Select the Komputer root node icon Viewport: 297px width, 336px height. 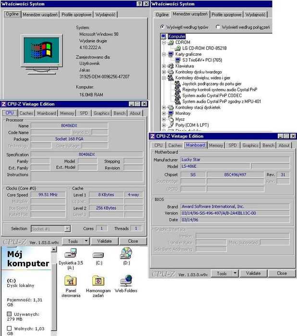click(163, 37)
